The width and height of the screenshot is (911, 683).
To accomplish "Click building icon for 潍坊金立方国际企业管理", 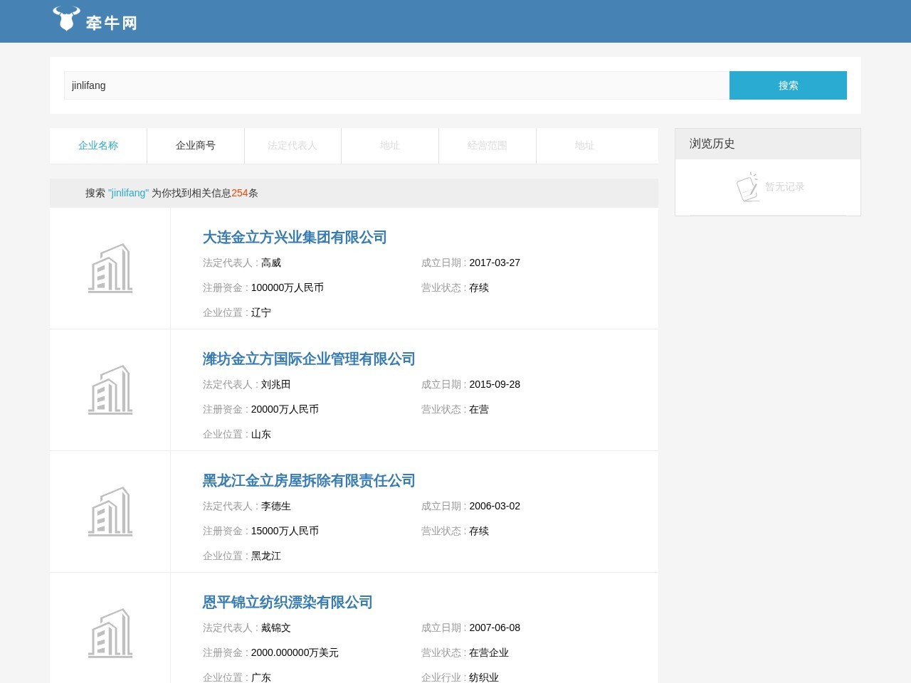I will 110,390.
